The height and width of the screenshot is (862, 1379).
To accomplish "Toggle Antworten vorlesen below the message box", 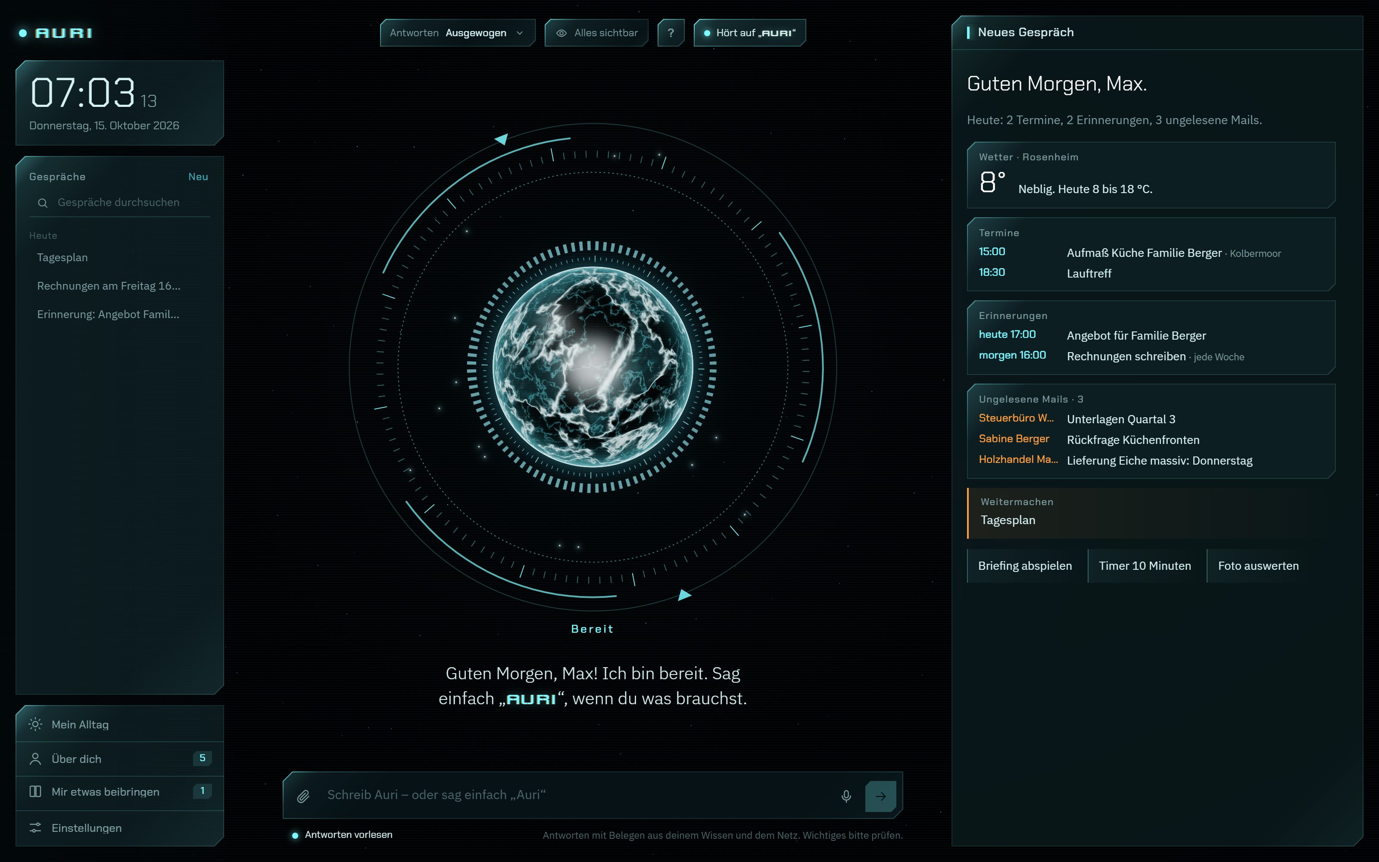I will [342, 835].
